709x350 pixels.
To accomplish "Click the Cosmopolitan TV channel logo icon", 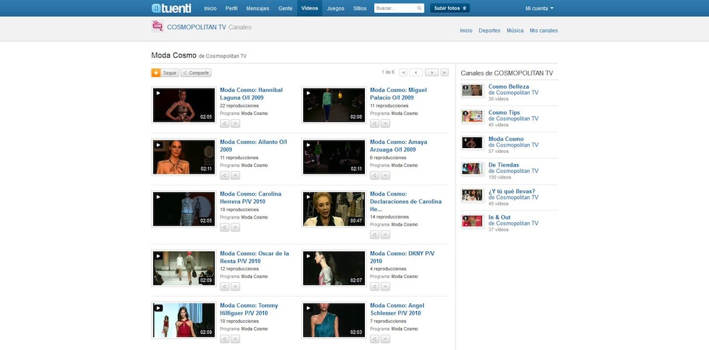I will (x=157, y=26).
